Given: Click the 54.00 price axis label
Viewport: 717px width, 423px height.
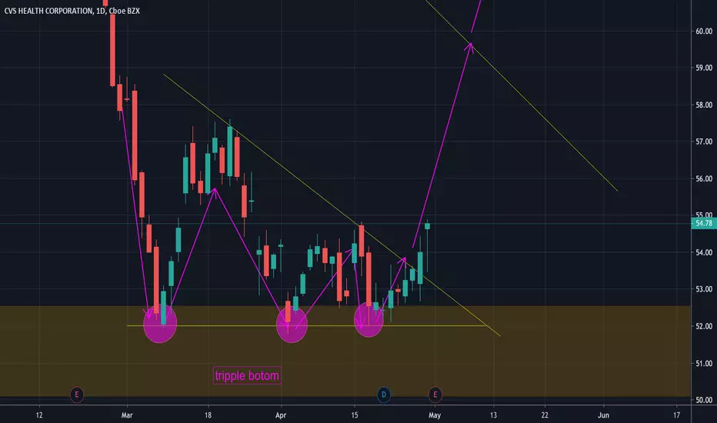Looking at the screenshot, I should [x=704, y=252].
